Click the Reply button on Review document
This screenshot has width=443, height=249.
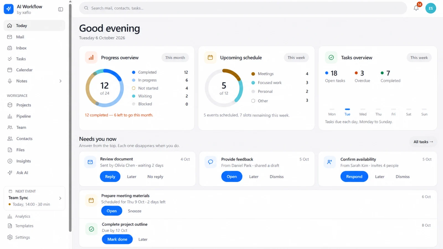(x=110, y=177)
